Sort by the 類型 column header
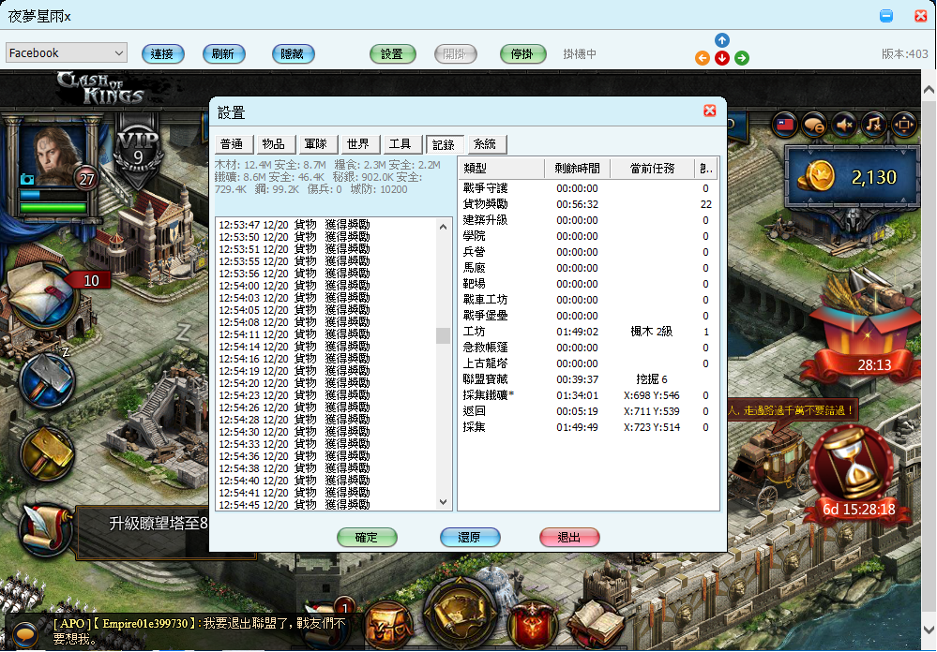This screenshot has height=652, width=937. pos(502,169)
